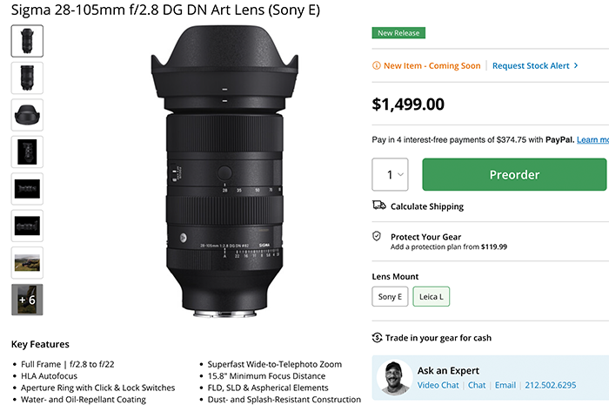Open the quantity dropdown
This screenshot has width=609, height=405.
pos(391,175)
